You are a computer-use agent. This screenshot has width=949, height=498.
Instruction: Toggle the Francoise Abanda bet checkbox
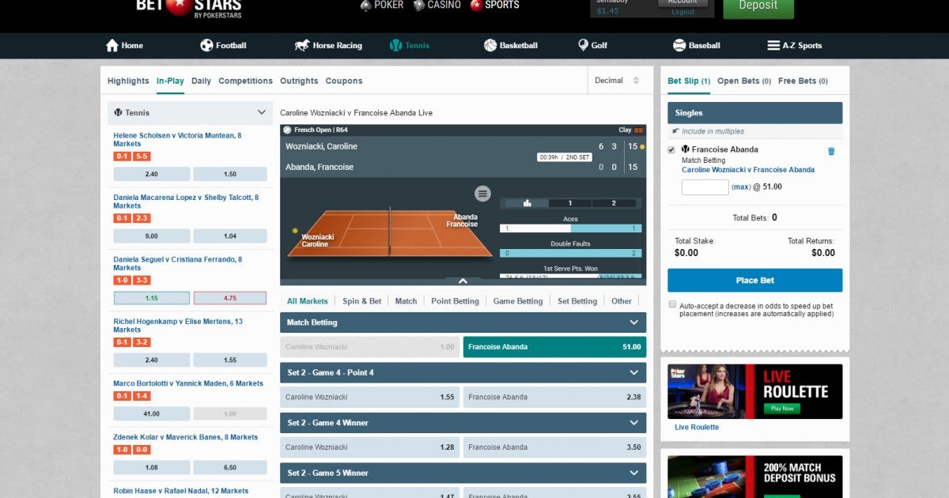[671, 149]
